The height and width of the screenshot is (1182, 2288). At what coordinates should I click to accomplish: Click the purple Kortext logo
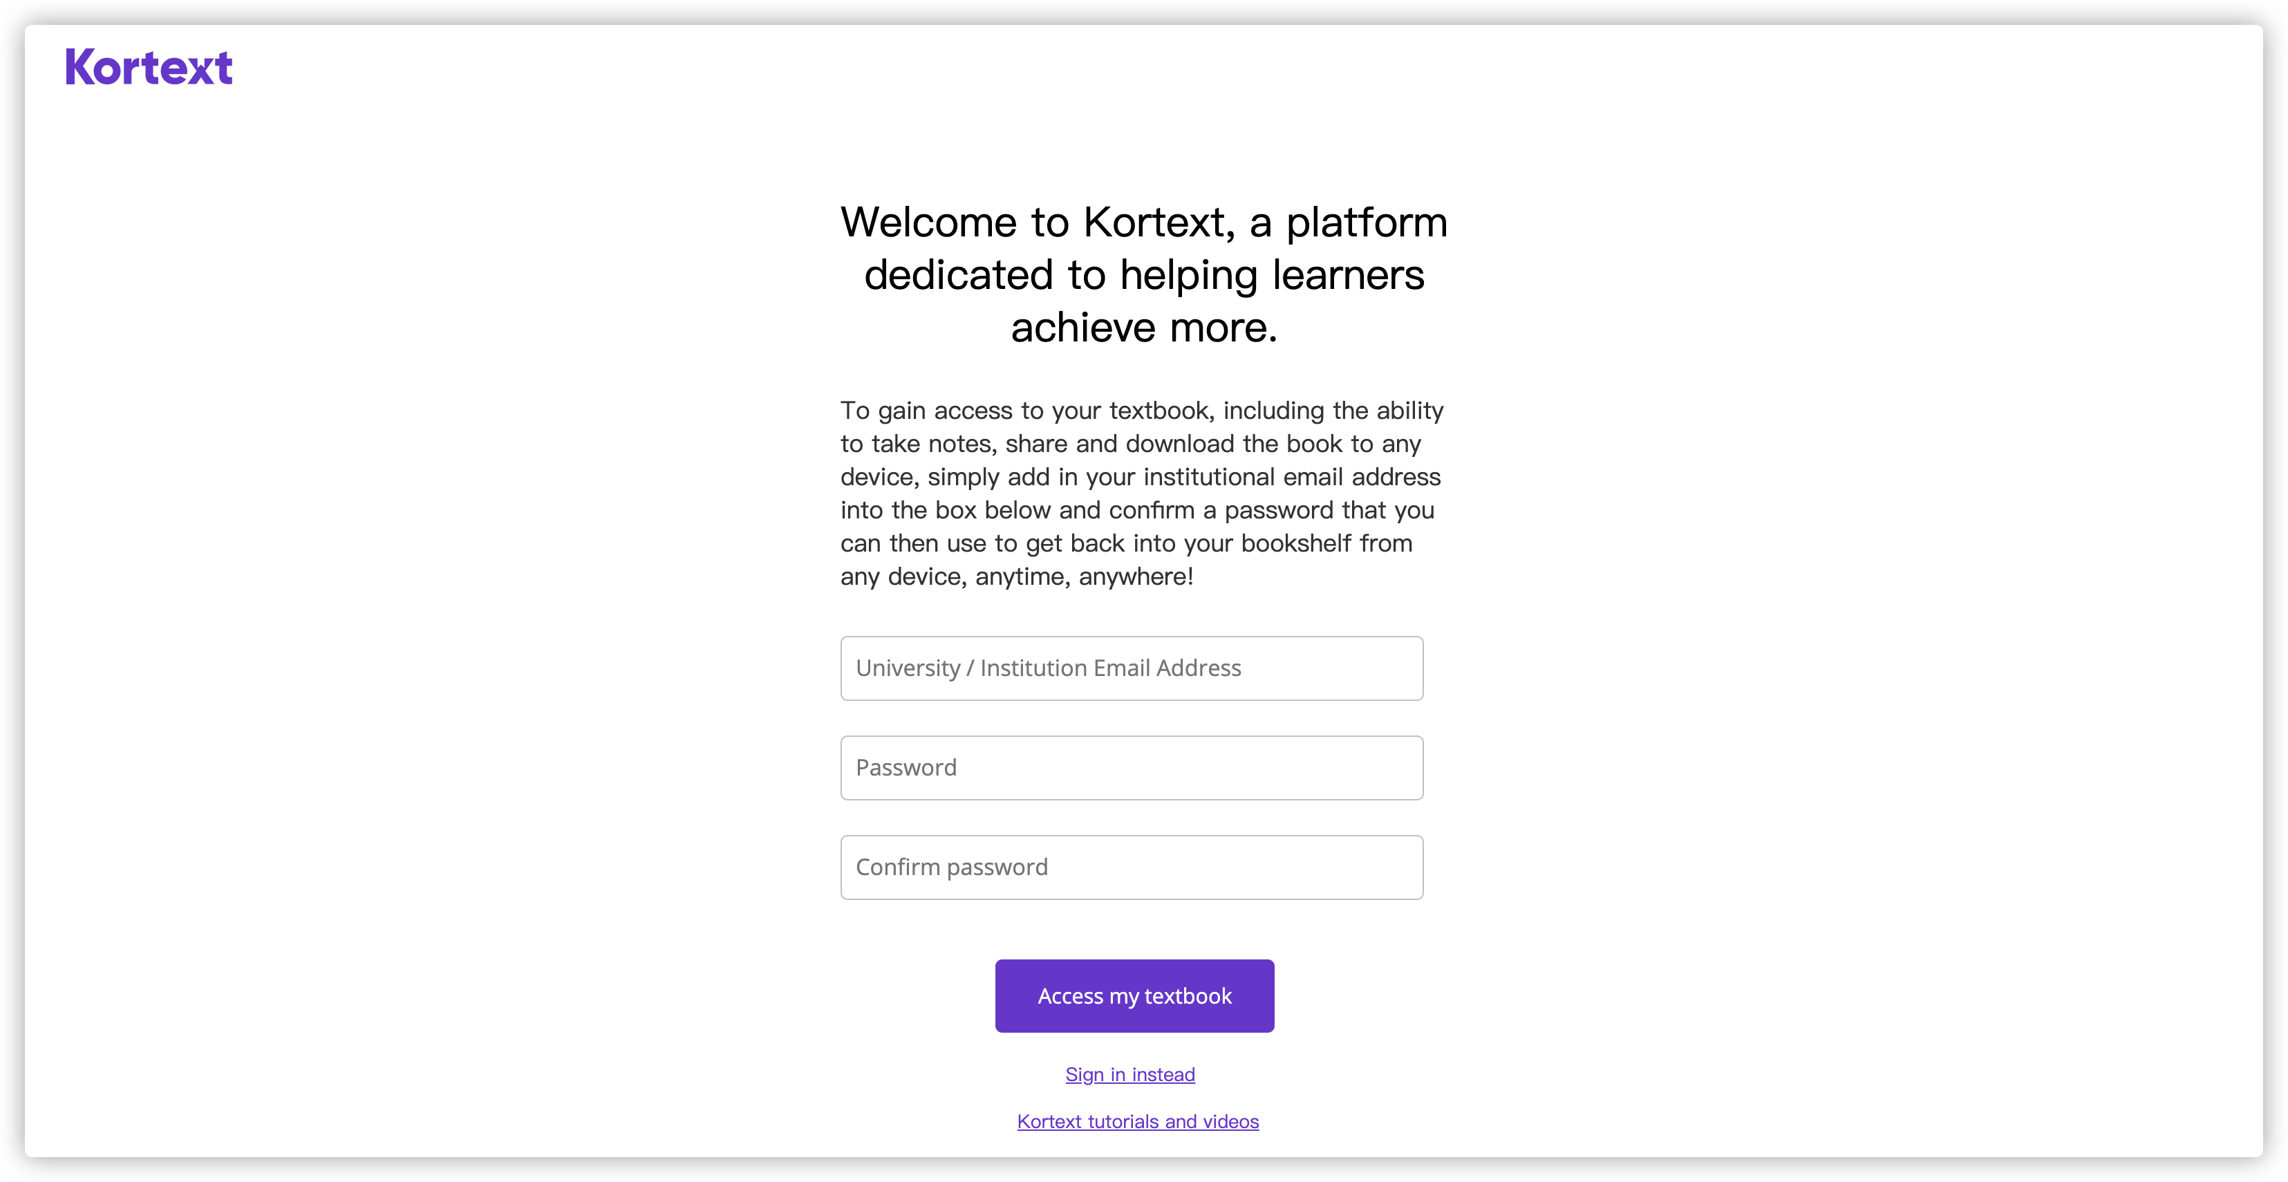pos(149,68)
